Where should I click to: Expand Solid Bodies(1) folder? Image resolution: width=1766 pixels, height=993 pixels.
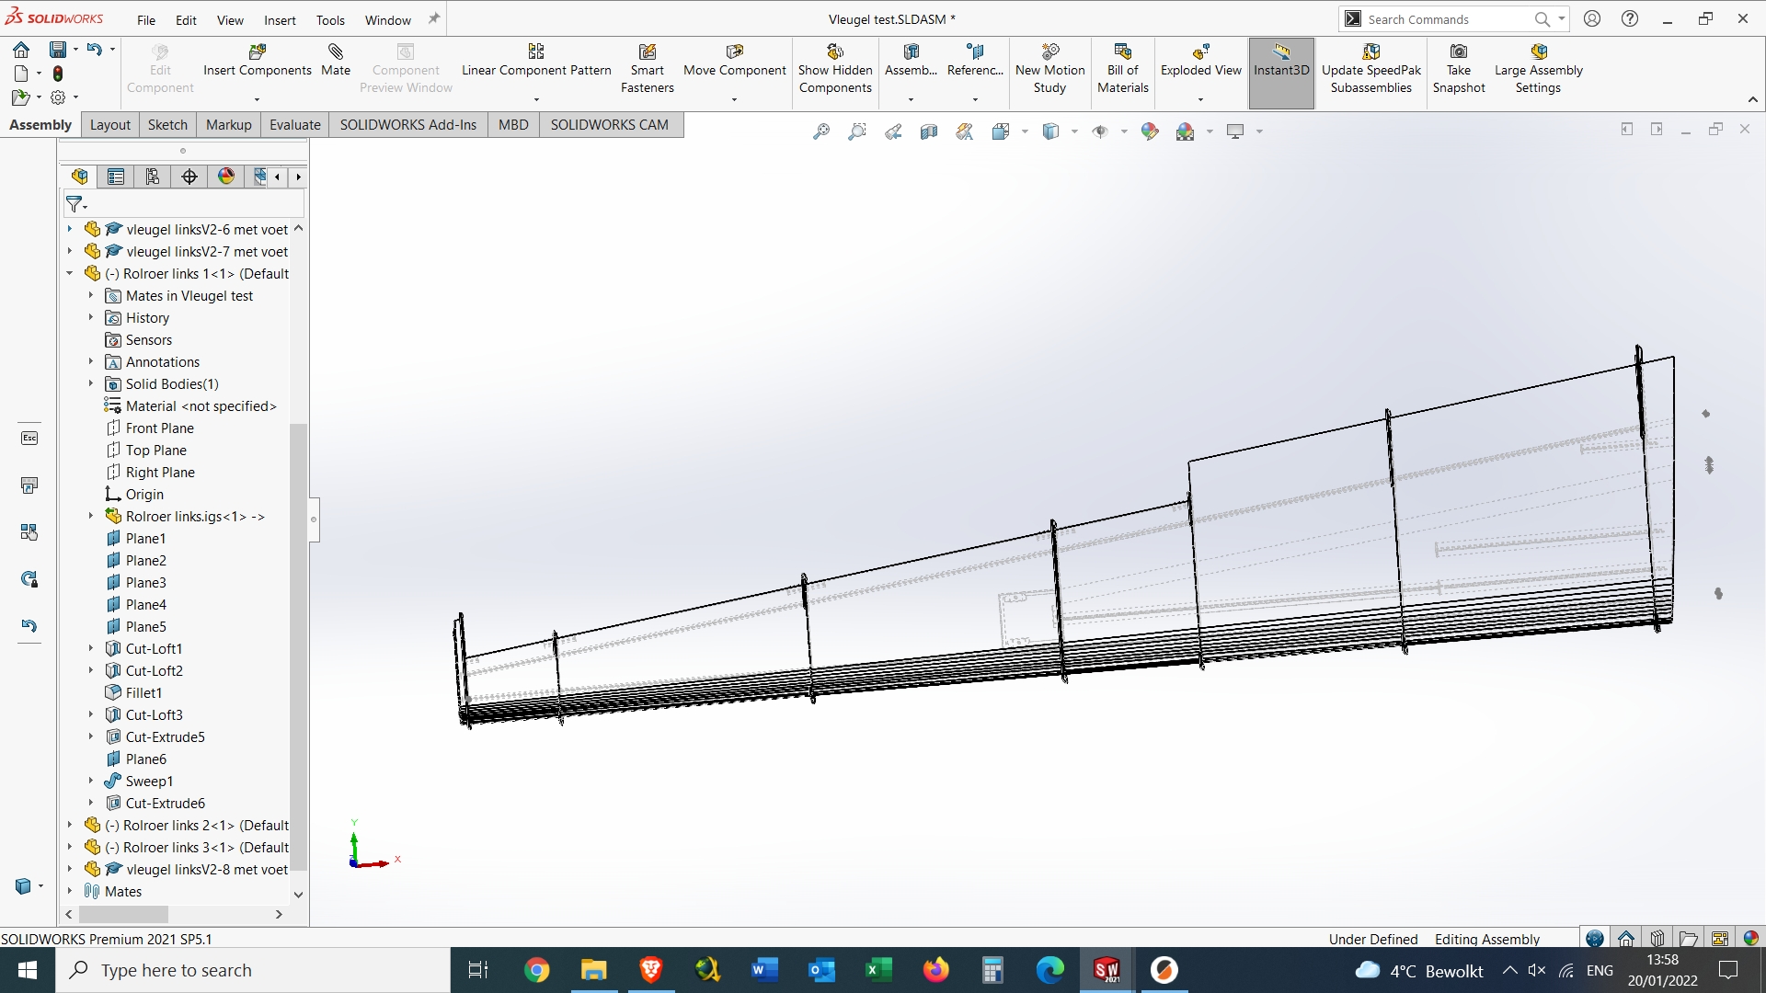tap(91, 384)
